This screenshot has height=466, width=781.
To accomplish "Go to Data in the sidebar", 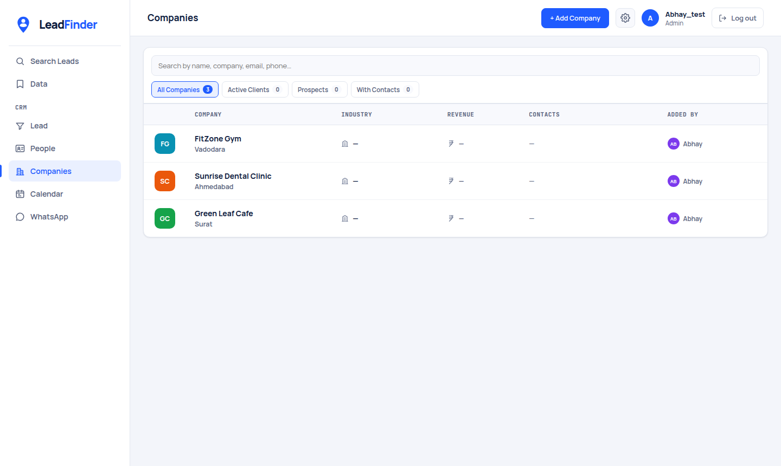I will (65, 84).
